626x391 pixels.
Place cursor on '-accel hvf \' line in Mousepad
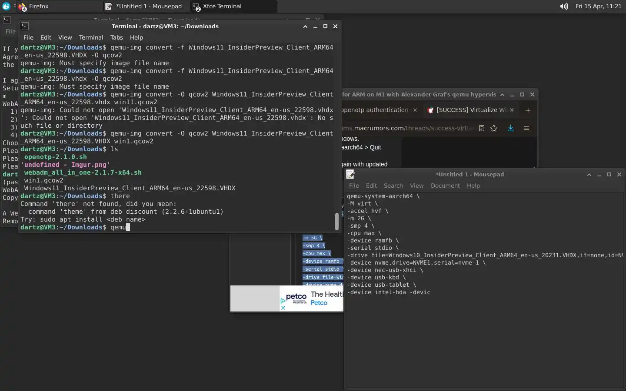(368, 211)
